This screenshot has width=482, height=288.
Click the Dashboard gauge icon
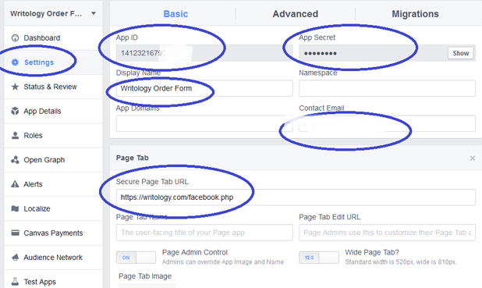pos(15,37)
